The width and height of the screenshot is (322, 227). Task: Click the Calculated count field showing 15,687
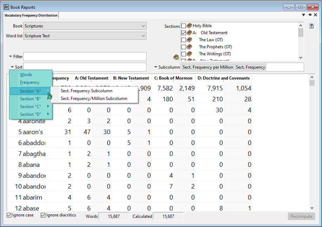click(x=168, y=216)
